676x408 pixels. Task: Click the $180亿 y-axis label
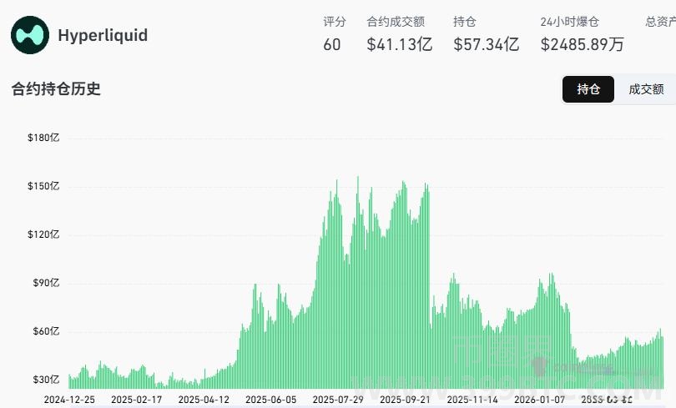click(x=43, y=138)
